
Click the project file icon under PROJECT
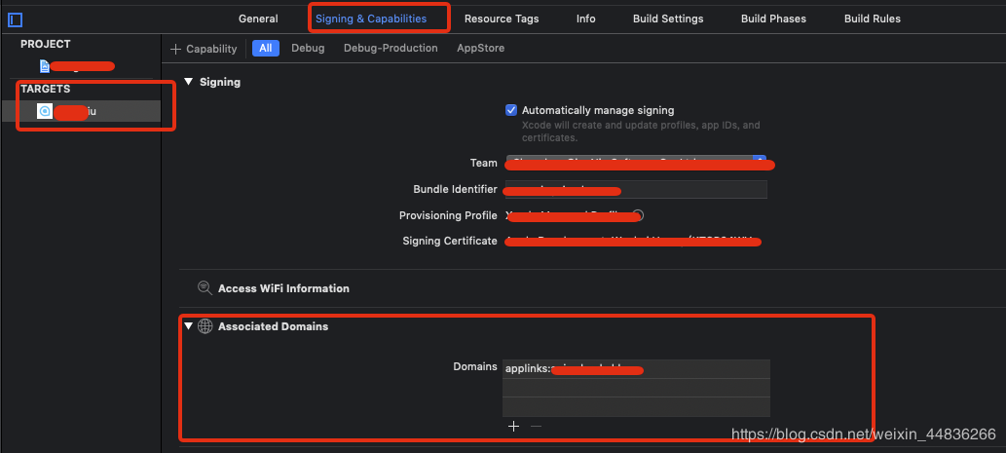(45, 65)
